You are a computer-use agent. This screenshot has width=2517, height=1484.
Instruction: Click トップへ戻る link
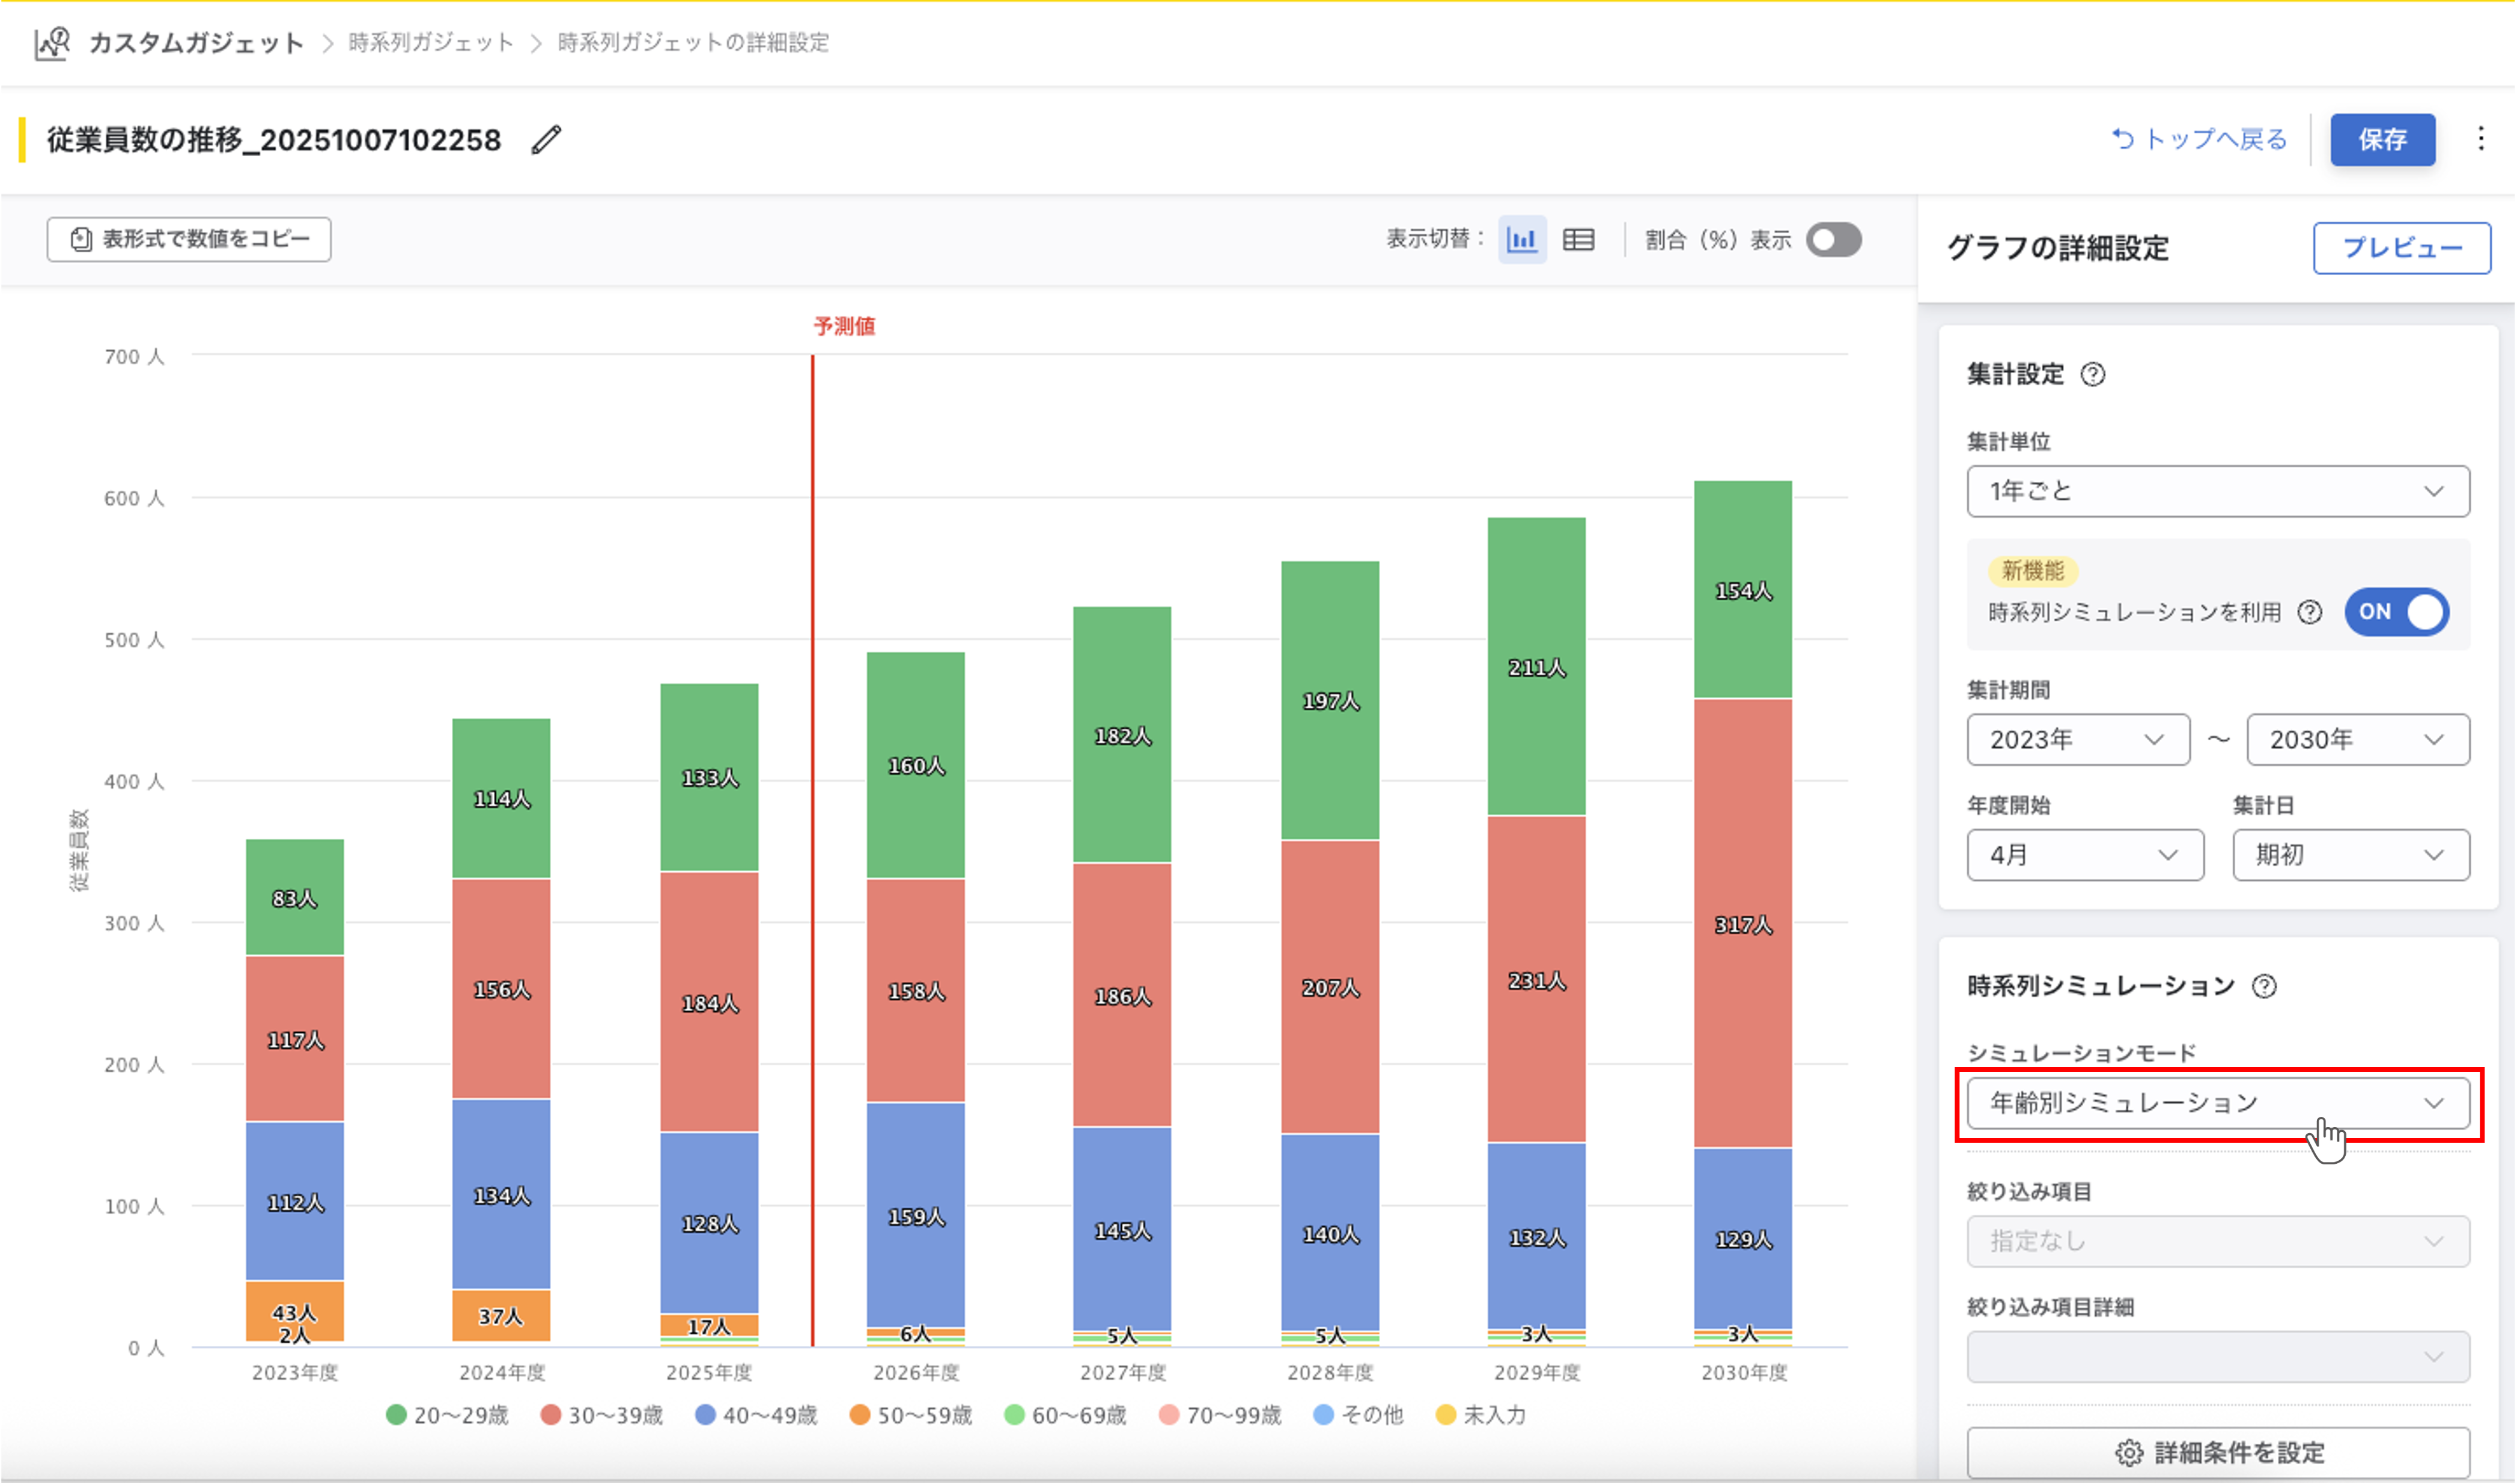point(2199,140)
